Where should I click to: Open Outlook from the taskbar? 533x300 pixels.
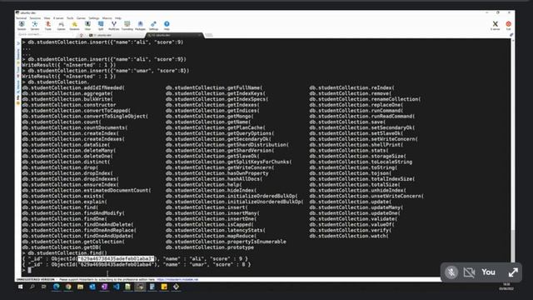click(92, 287)
